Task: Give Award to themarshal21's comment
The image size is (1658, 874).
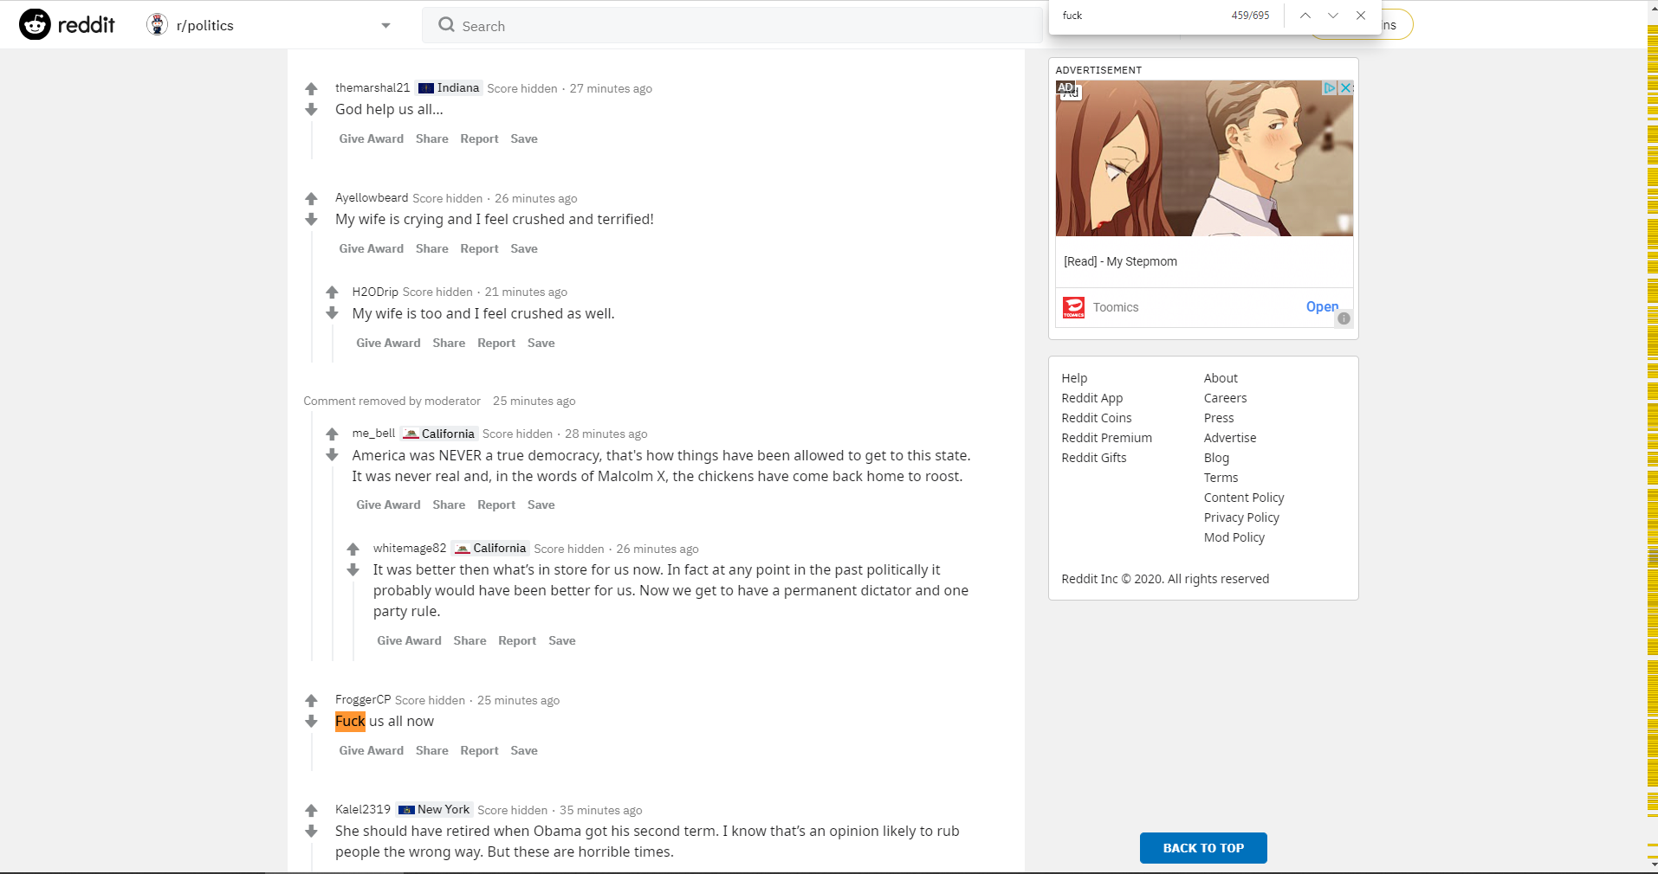Action: [x=371, y=138]
